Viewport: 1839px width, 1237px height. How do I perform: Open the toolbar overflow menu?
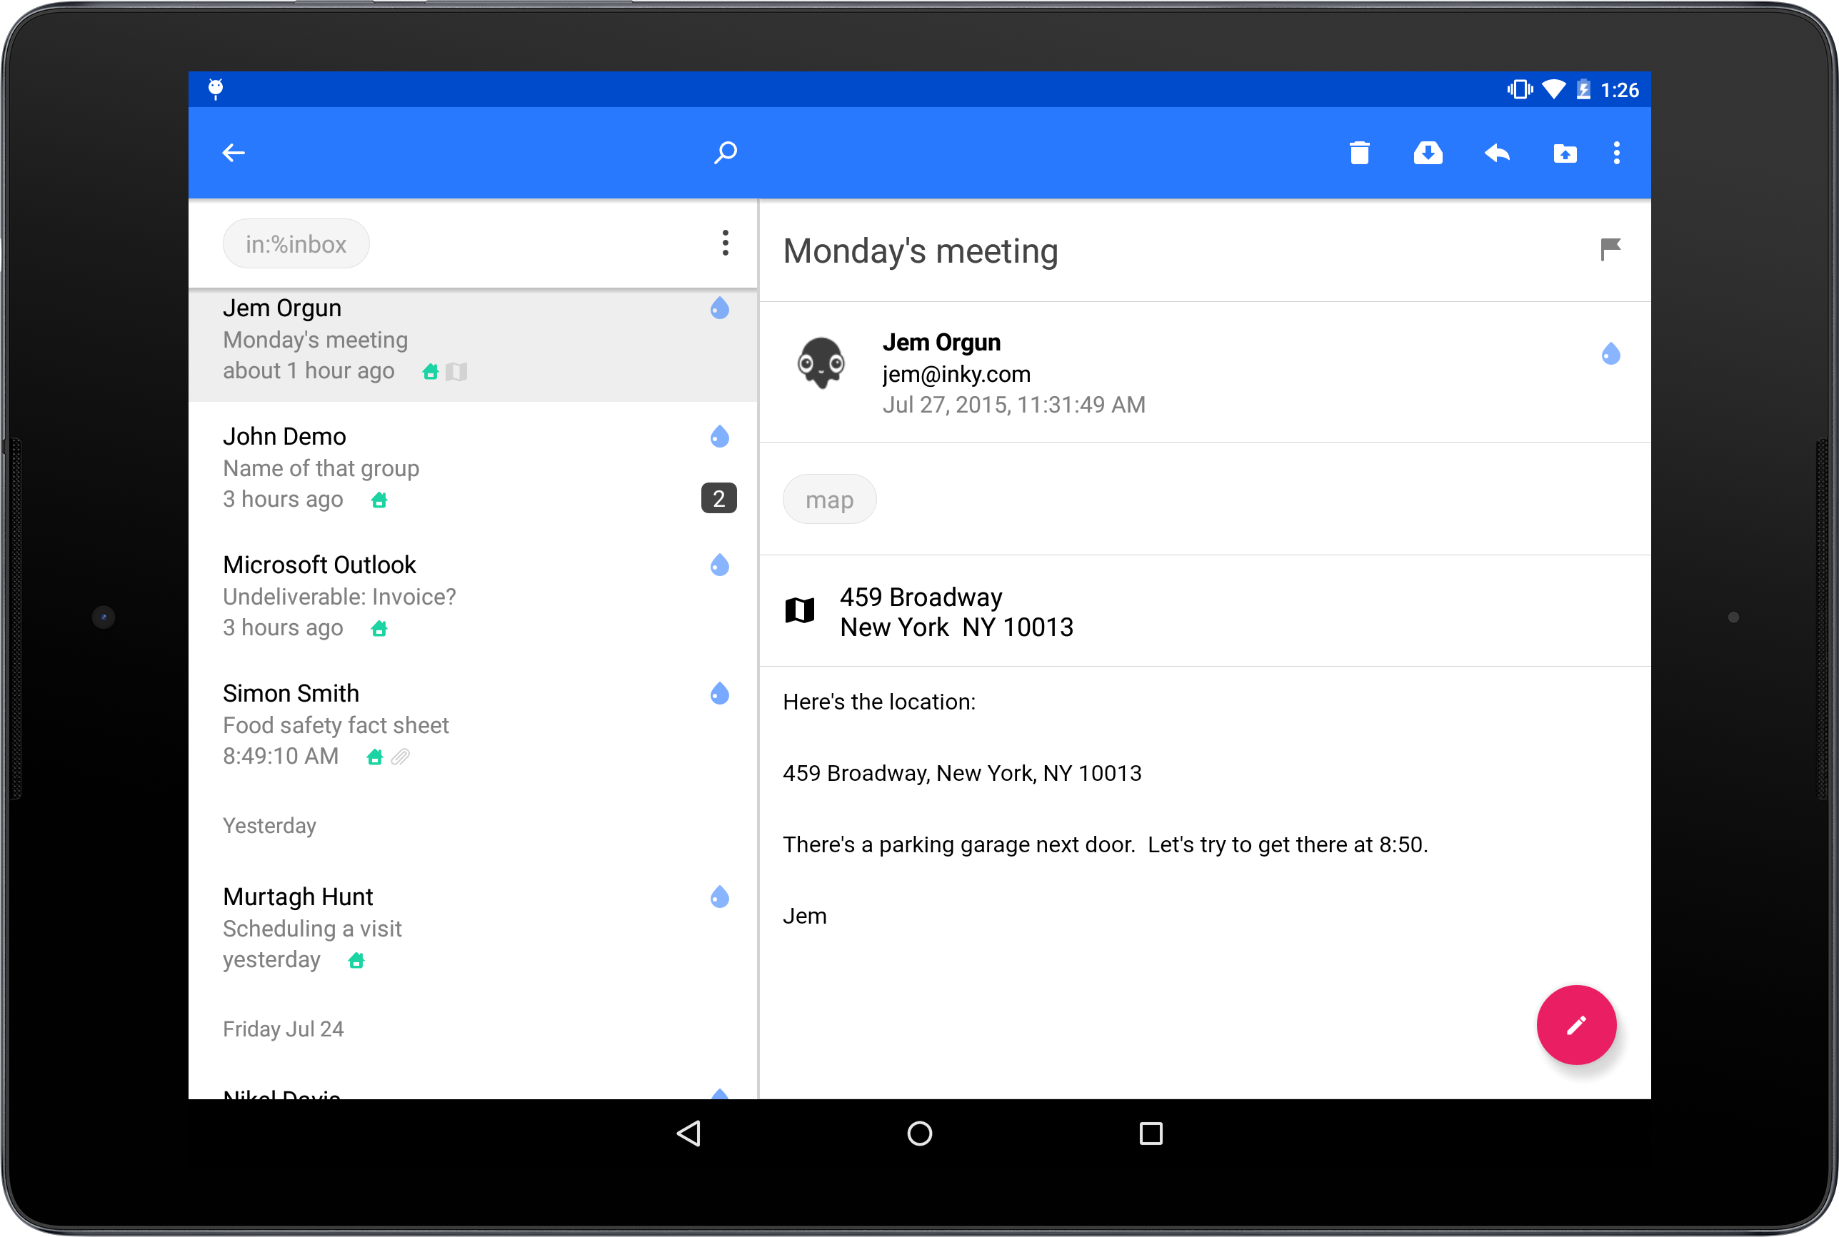point(1615,153)
